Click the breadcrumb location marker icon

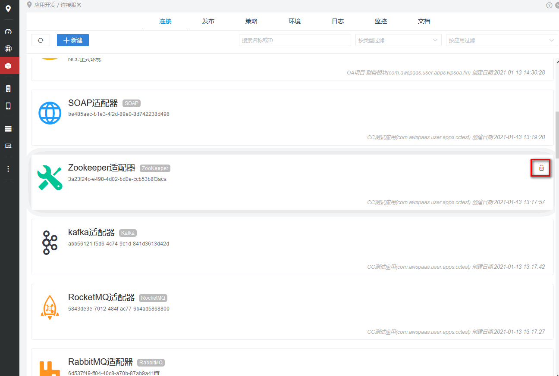click(x=29, y=5)
